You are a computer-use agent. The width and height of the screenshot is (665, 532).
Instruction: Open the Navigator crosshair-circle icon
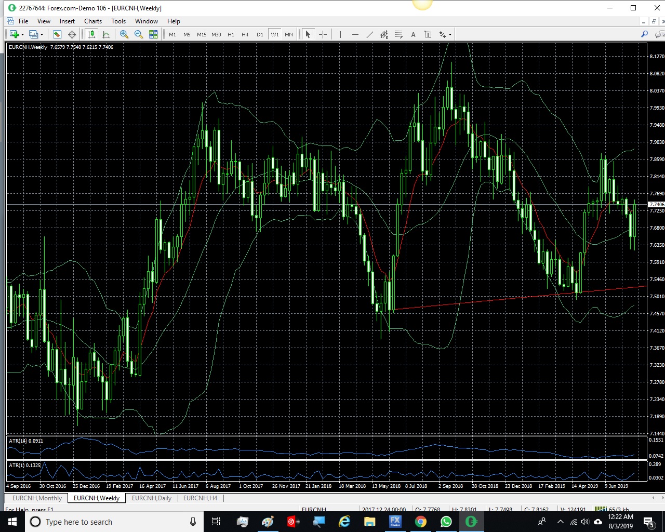coord(72,34)
